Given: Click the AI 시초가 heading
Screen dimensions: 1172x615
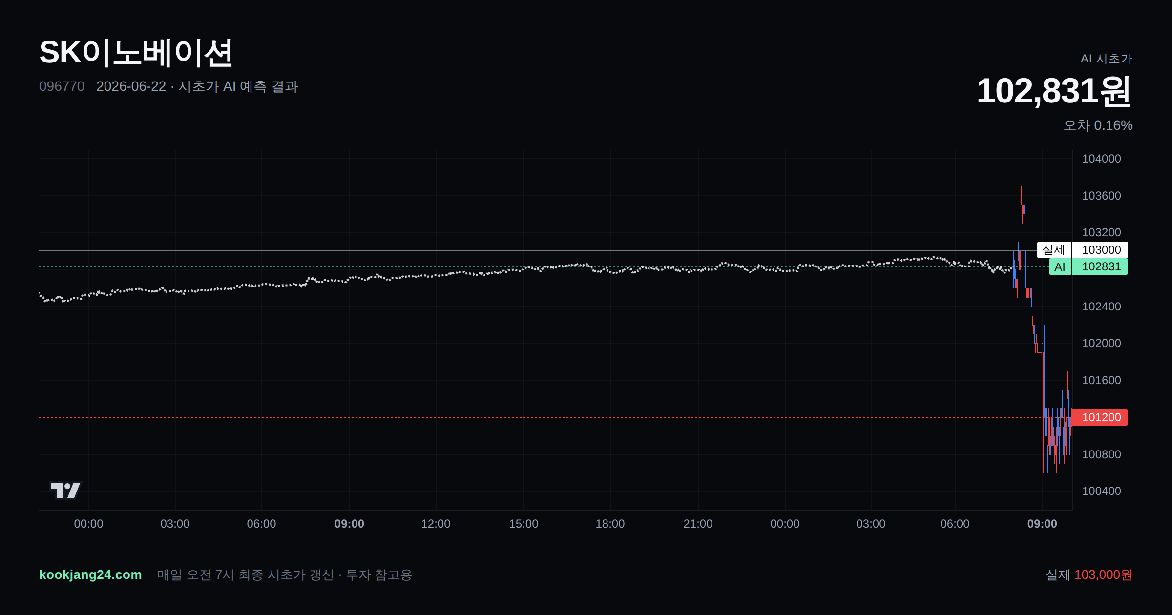Looking at the screenshot, I should click(x=1106, y=59).
